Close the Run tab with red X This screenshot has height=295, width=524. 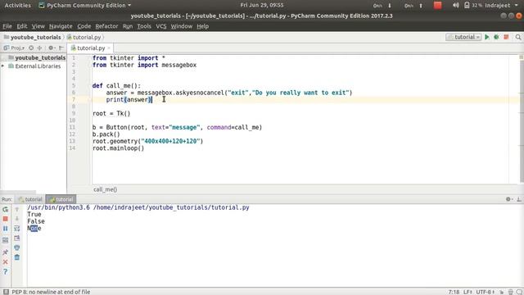coord(6,261)
